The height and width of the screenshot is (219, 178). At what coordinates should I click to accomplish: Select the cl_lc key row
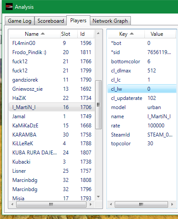[142, 80]
